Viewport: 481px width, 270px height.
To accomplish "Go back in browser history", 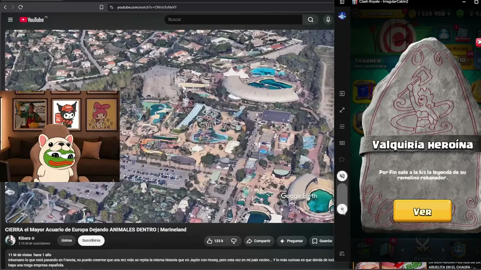I will coord(5,7).
